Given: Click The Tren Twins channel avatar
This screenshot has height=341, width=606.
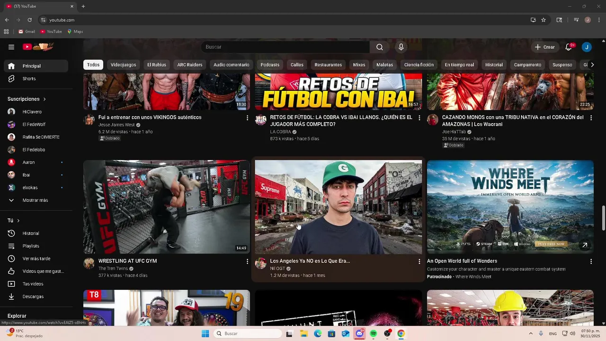Looking at the screenshot, I should 89,263.
